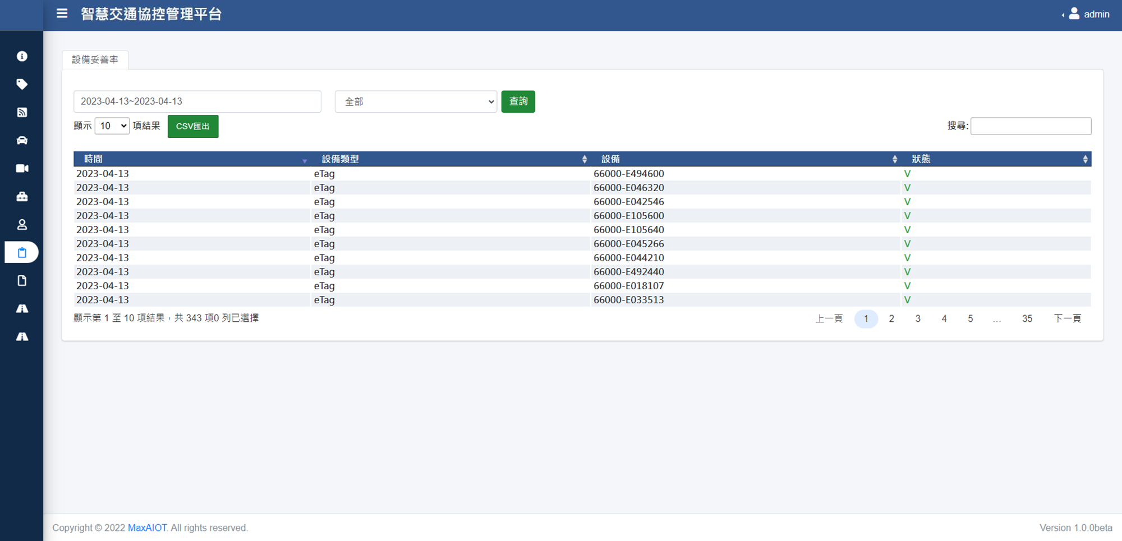This screenshot has width=1122, height=541.
Task: Open the video camera icon in sidebar
Action: click(x=22, y=168)
